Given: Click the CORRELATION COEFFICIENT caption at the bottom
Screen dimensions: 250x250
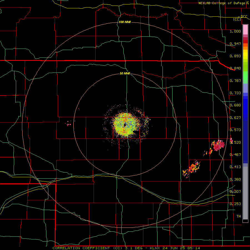Looking at the screenshot, I should (x=126, y=248).
